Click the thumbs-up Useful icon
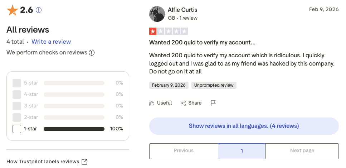The image size is (346, 168). tap(152, 103)
